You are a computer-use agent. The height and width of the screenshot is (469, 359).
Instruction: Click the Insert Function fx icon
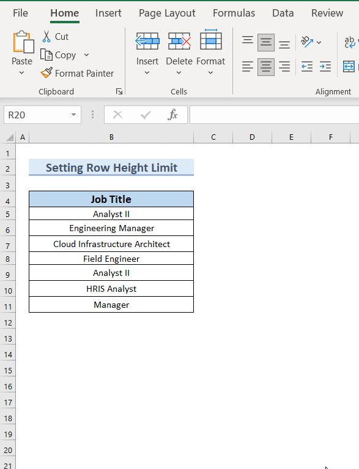pos(173,115)
